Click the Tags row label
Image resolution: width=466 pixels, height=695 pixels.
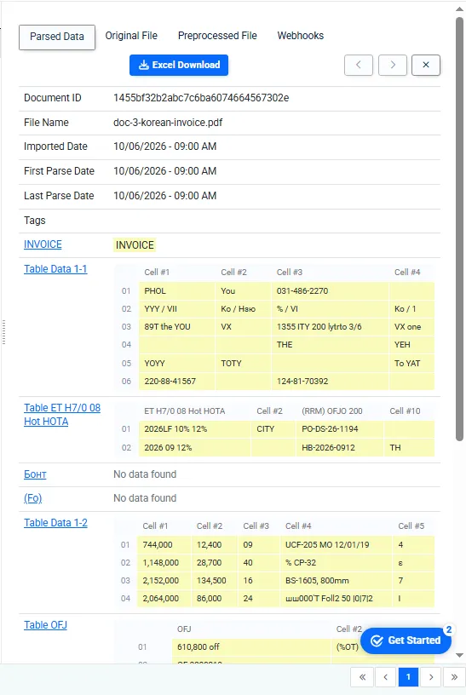click(35, 221)
